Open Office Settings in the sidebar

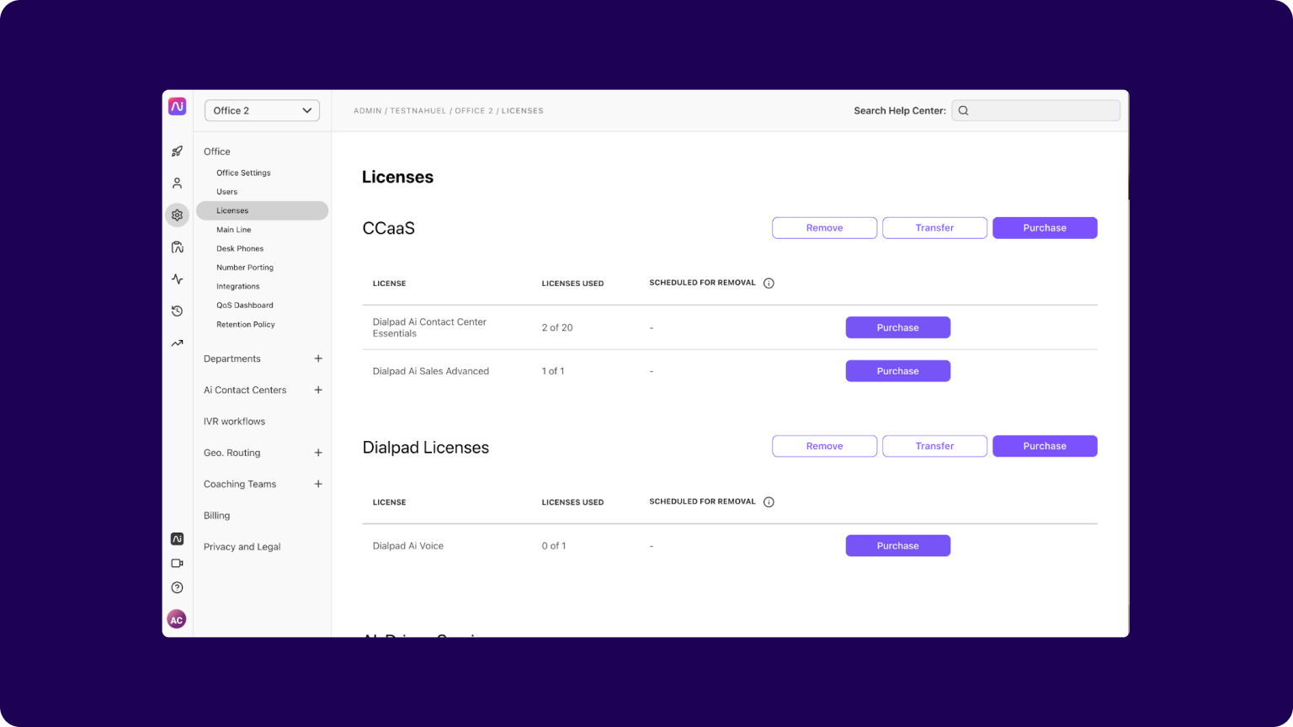tap(243, 172)
